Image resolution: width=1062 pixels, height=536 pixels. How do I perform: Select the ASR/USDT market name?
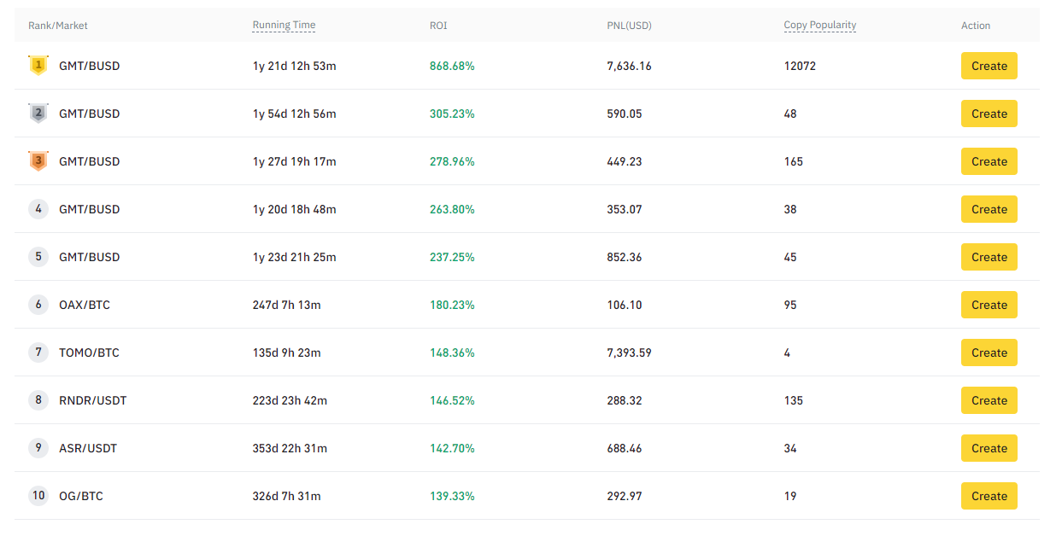88,448
